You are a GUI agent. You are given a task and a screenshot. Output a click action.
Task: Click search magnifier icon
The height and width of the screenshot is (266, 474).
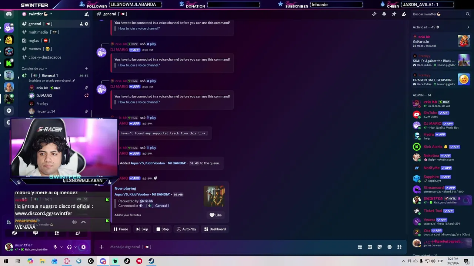coord(468,14)
